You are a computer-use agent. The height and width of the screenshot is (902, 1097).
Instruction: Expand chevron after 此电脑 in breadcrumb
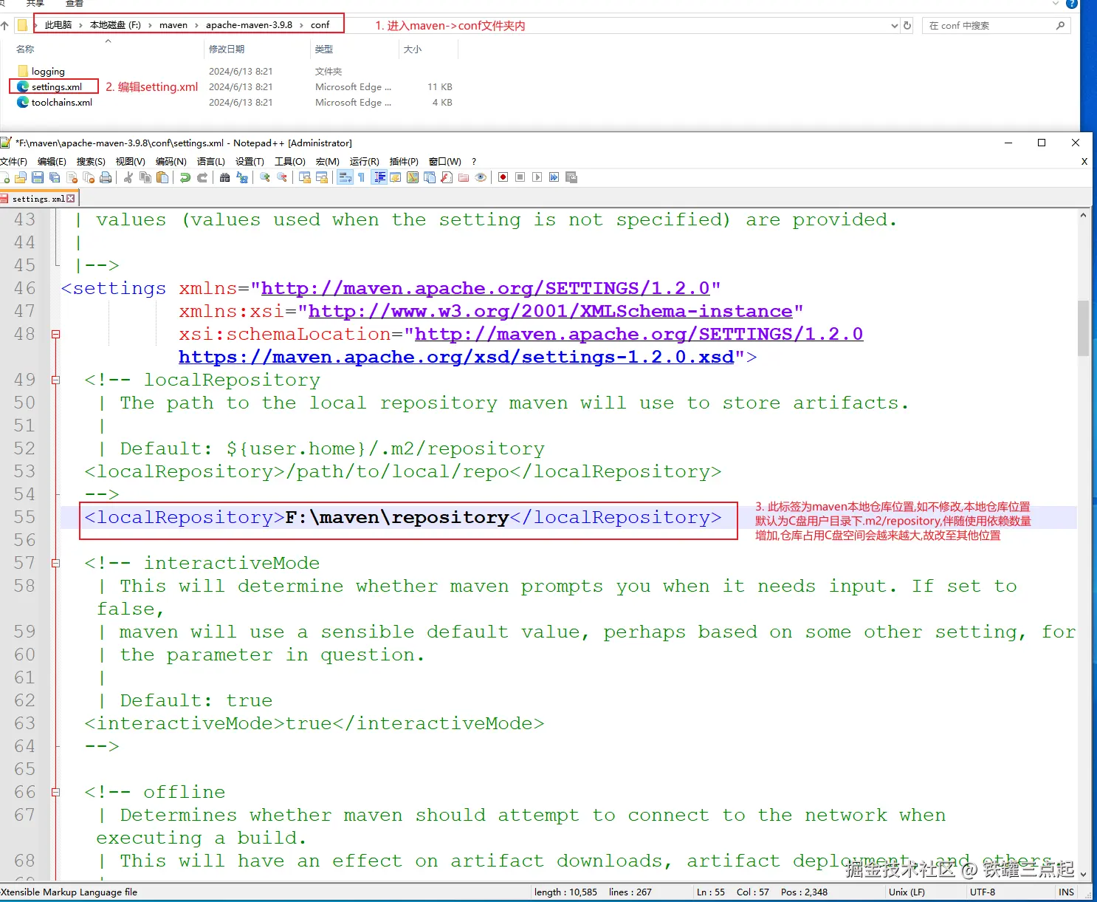pos(80,25)
